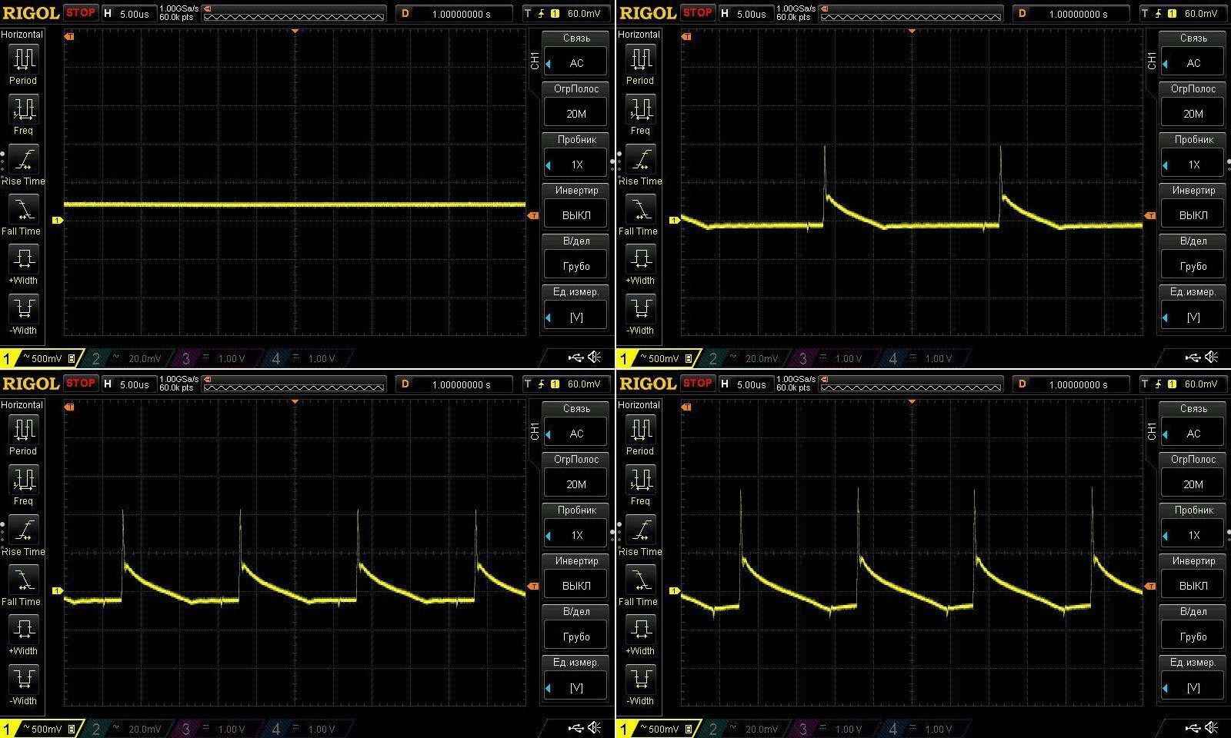1231x738 pixels.
Task: Select channel 2 tab in top-left panel
Action: pyautogui.click(x=128, y=358)
